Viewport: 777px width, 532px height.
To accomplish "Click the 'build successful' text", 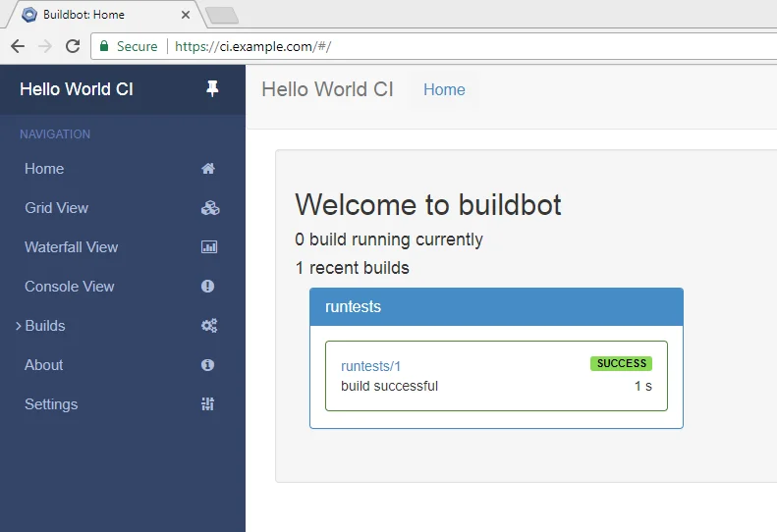I will (390, 386).
